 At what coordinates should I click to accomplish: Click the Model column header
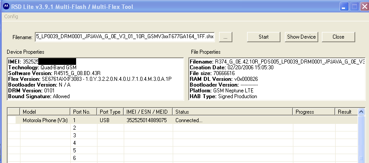coord(45,112)
